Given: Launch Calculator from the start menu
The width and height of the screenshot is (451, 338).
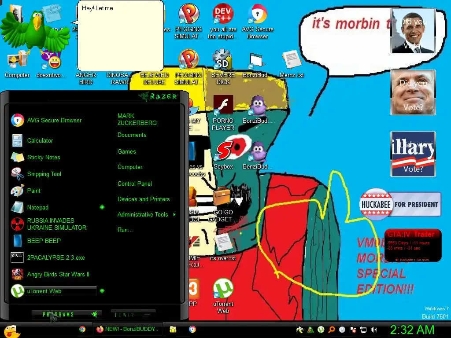Looking at the screenshot, I should pos(32,140).
